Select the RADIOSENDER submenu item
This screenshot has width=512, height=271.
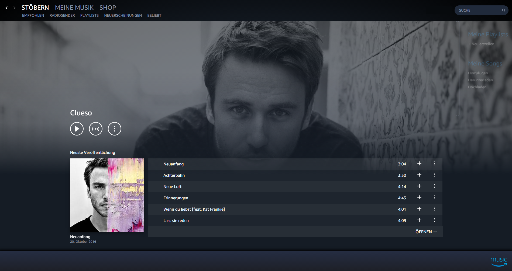[62, 15]
